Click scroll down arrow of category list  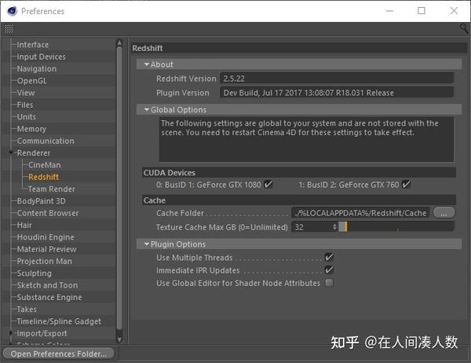[119, 340]
